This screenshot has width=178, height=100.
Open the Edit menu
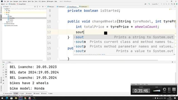(x=8, y=1)
